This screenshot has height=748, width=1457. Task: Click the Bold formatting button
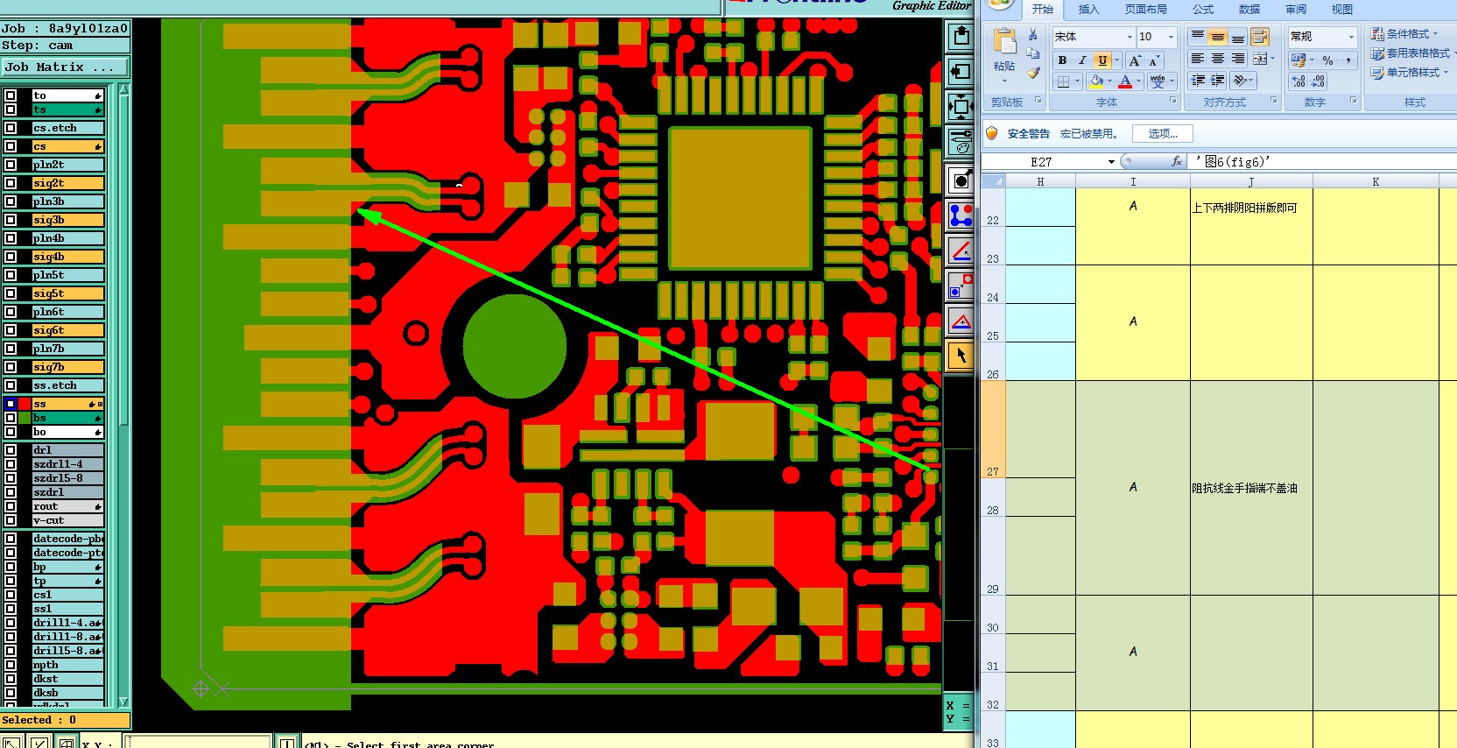1062,60
